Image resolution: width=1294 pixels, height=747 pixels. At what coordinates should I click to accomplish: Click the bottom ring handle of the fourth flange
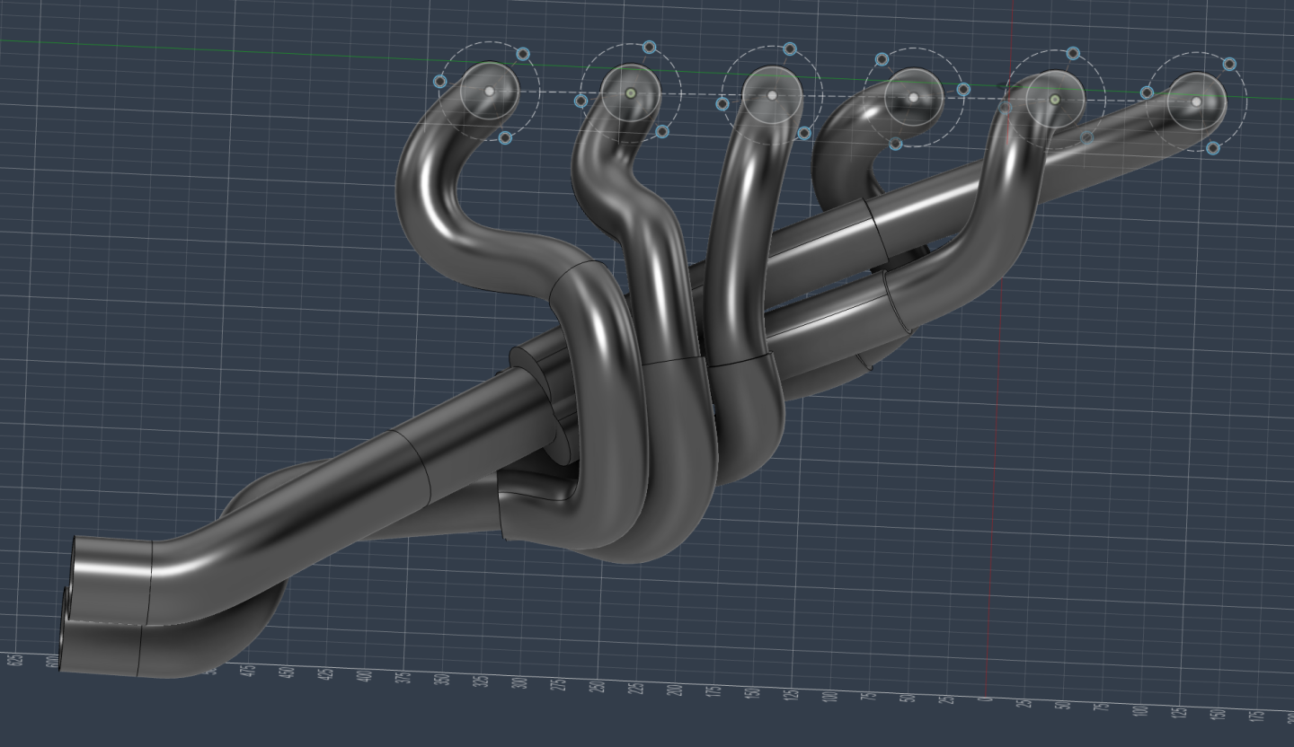click(896, 144)
